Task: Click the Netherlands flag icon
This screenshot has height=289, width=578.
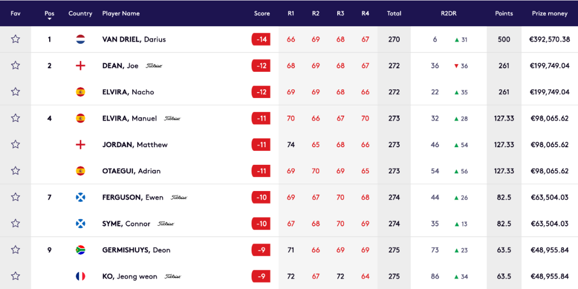Action: click(80, 39)
